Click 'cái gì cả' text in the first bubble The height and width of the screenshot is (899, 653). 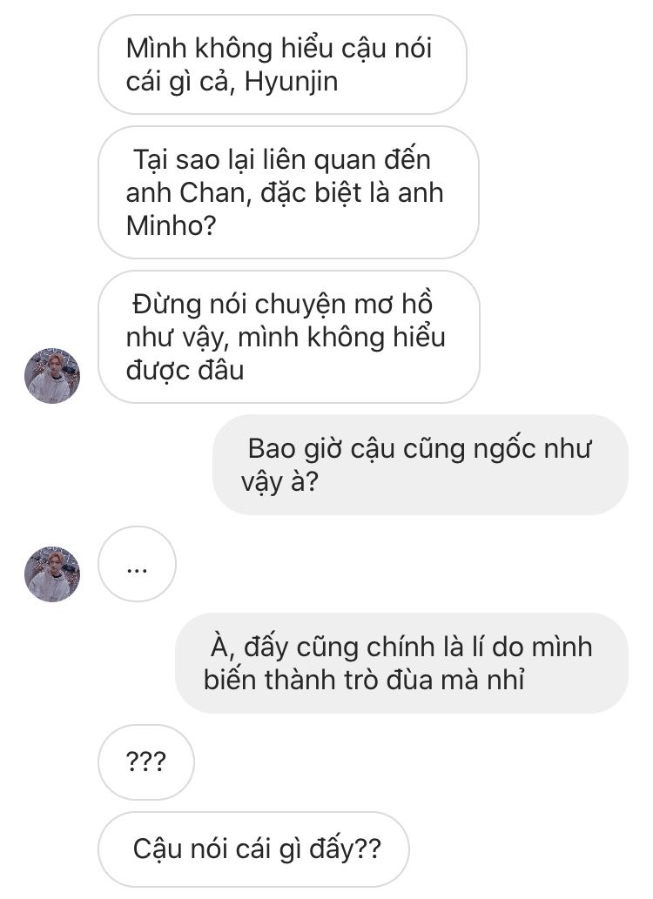click(x=181, y=82)
